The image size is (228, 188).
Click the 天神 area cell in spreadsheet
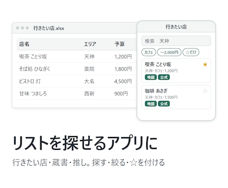pos(89,56)
